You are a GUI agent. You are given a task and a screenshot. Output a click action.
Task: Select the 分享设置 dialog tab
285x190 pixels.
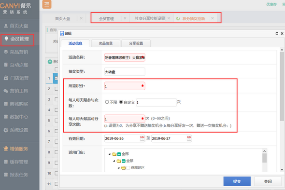136,43
